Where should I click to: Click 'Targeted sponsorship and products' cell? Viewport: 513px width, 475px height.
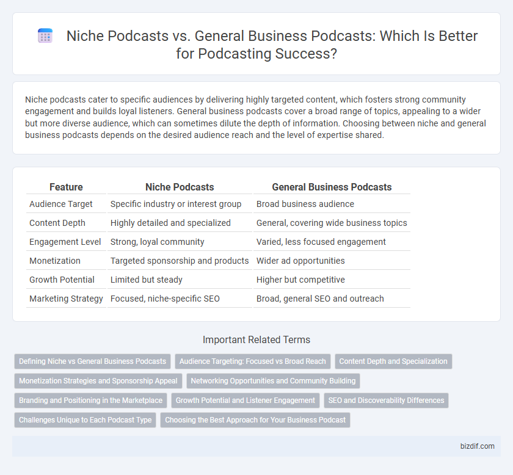[180, 261]
